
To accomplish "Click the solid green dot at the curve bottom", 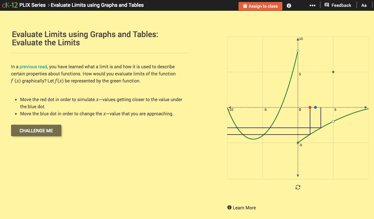I will [x=297, y=143].
